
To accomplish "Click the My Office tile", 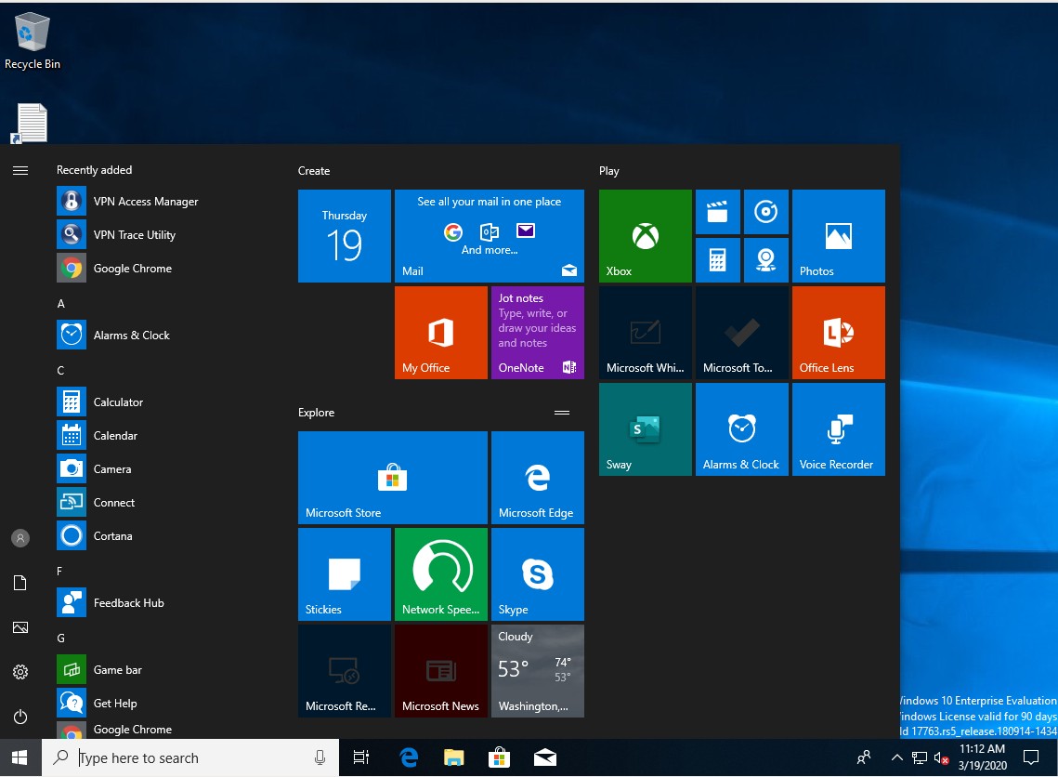I will (x=440, y=332).
